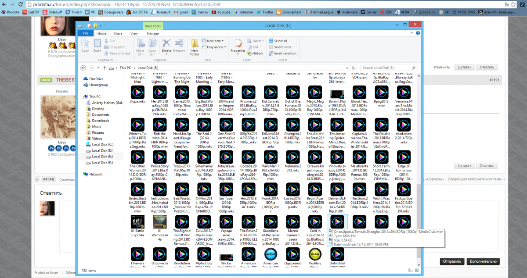The image size is (527, 278).
Task: Open the address bar history dropdown
Action: [x=347, y=68]
